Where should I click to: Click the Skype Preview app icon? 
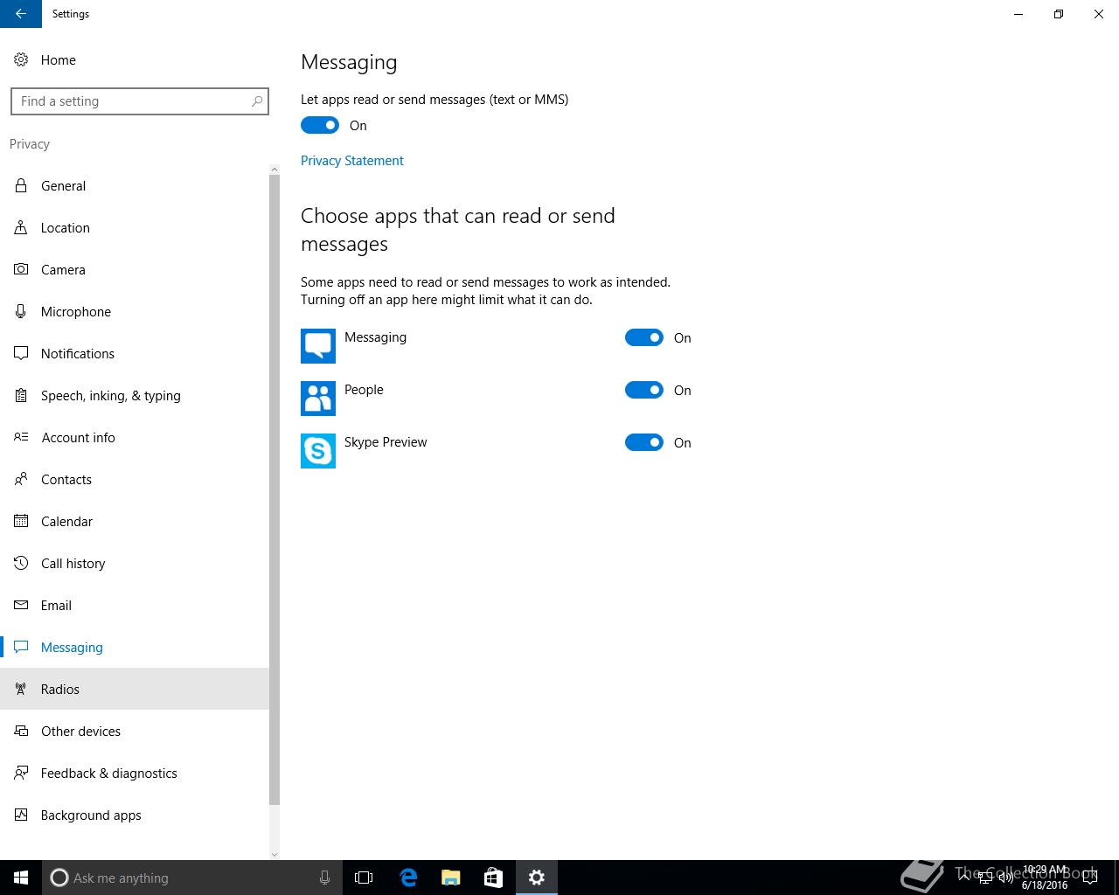coord(318,451)
